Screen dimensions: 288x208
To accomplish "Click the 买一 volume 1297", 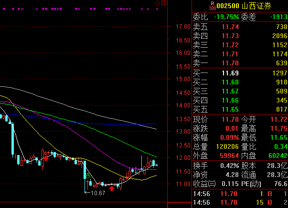I will point(280,73).
